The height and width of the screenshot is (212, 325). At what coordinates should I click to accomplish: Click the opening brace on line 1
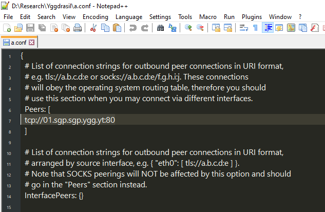22,55
